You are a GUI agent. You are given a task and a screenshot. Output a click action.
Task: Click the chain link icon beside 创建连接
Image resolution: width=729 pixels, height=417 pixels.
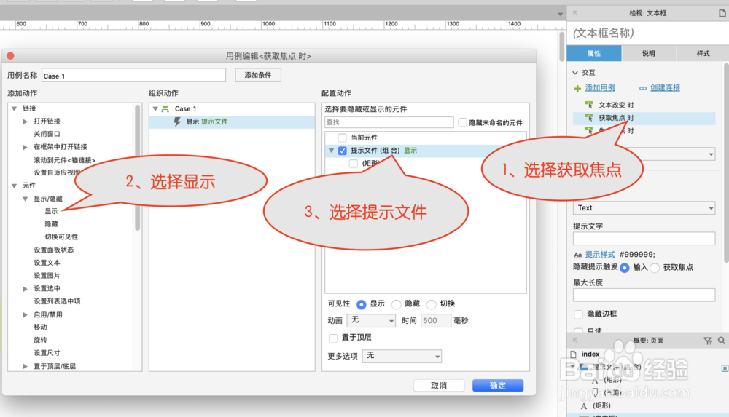[x=642, y=88]
